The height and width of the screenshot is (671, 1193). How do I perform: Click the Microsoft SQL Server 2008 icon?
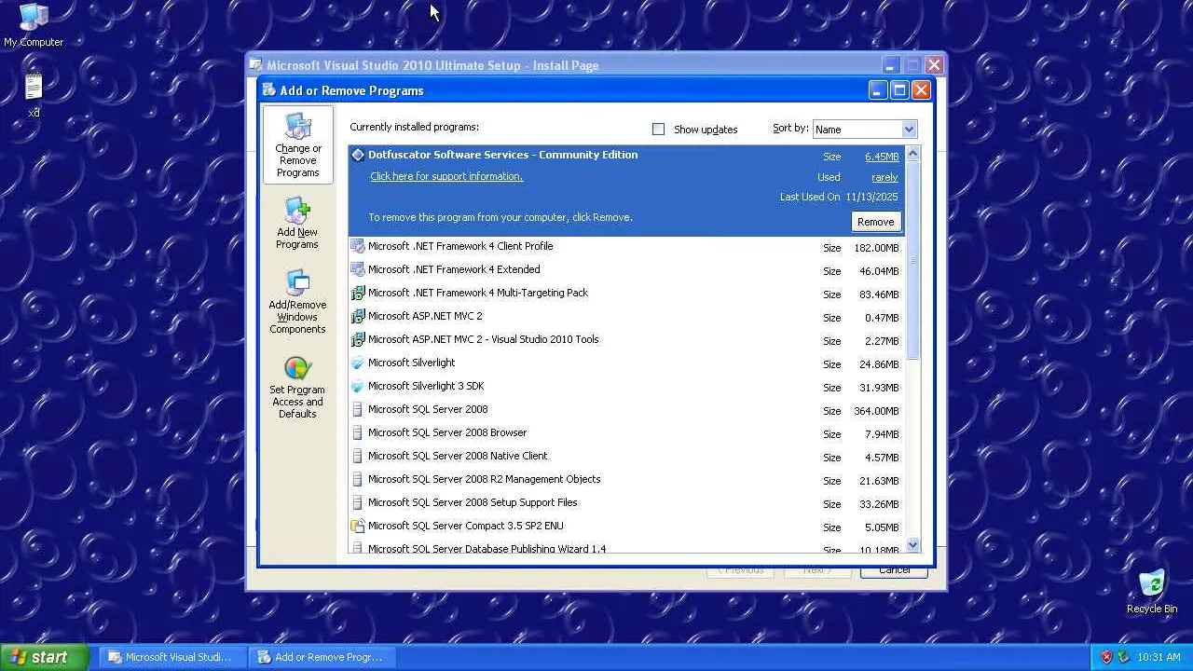click(x=357, y=410)
